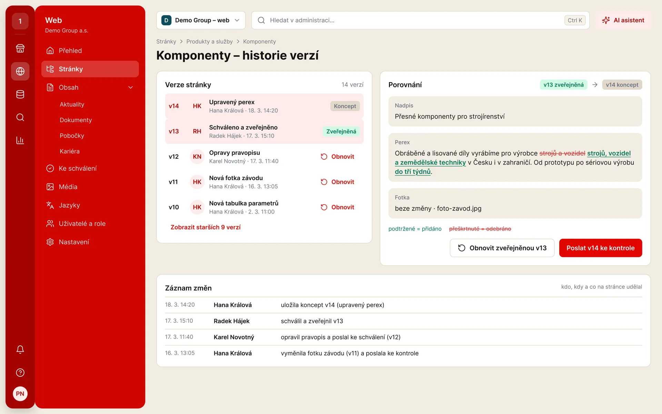Click the HK avatar in v10 row
Screen dimensions: 662x414
pos(197,207)
